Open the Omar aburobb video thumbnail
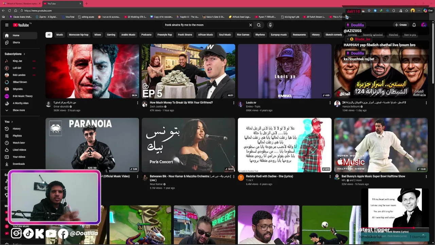 pyautogui.click(x=92, y=71)
